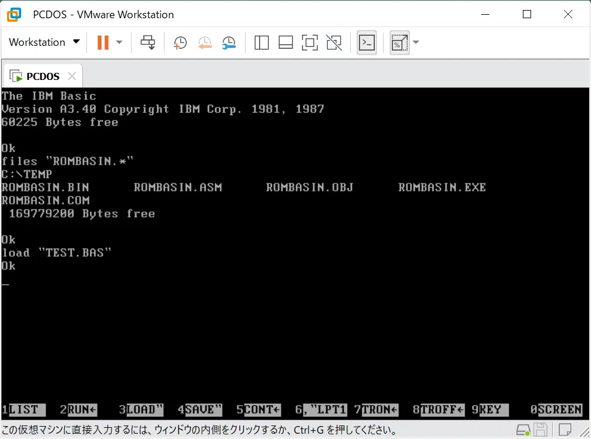
Task: Take a snapshot of the VM
Action: (180, 43)
